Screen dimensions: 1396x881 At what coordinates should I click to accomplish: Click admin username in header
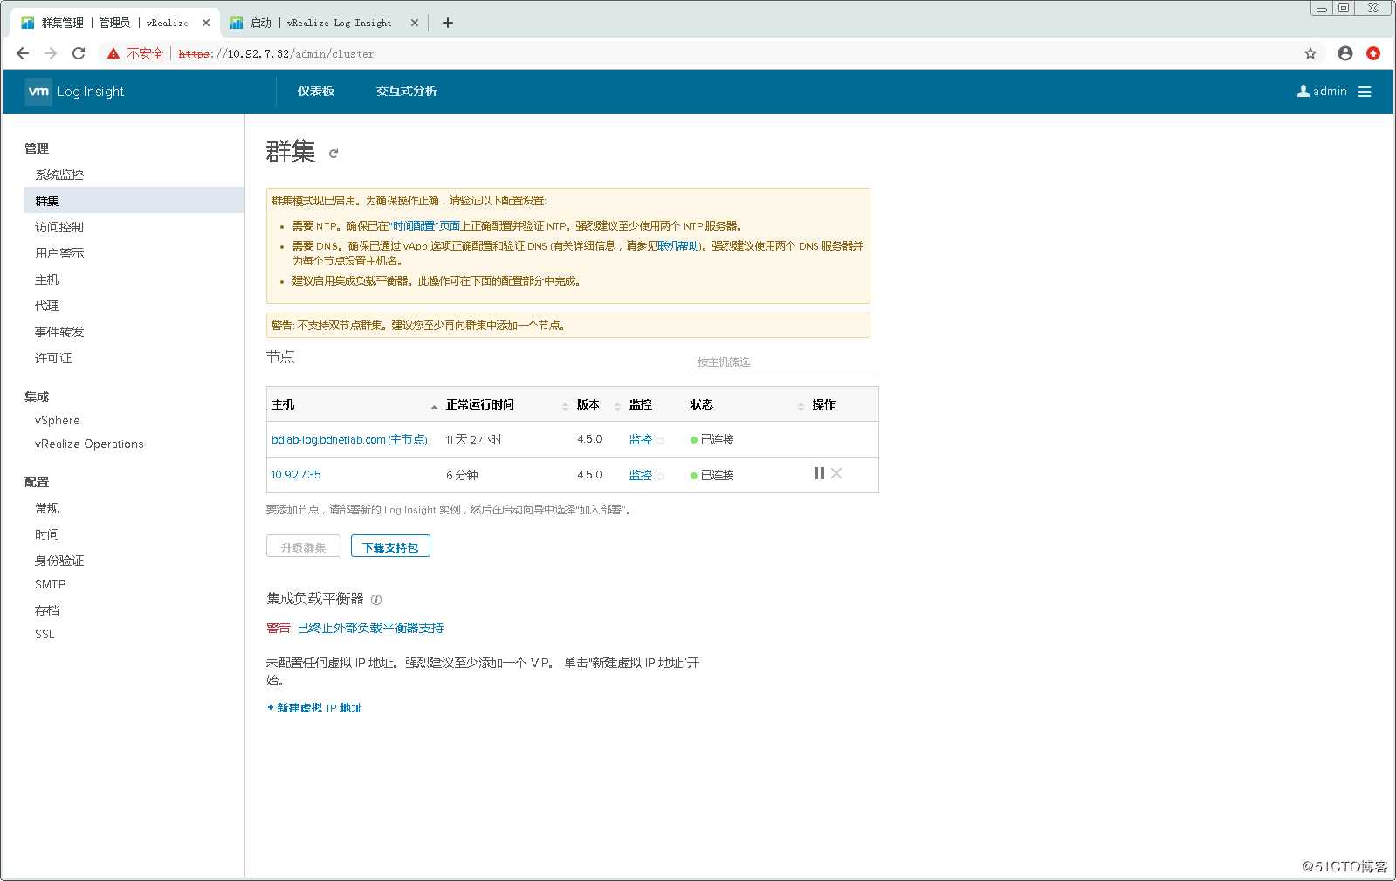[x=1330, y=92]
